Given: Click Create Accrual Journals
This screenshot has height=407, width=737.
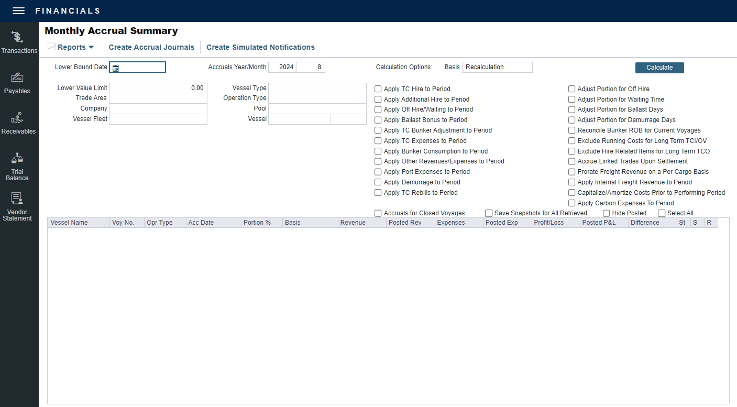Looking at the screenshot, I should pyautogui.click(x=151, y=47).
